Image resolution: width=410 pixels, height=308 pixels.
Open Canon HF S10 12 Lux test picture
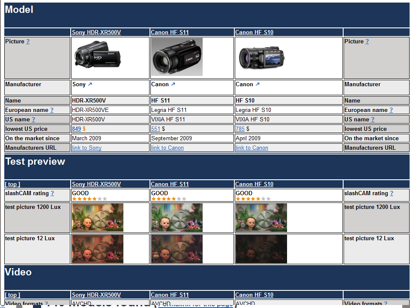click(261, 249)
